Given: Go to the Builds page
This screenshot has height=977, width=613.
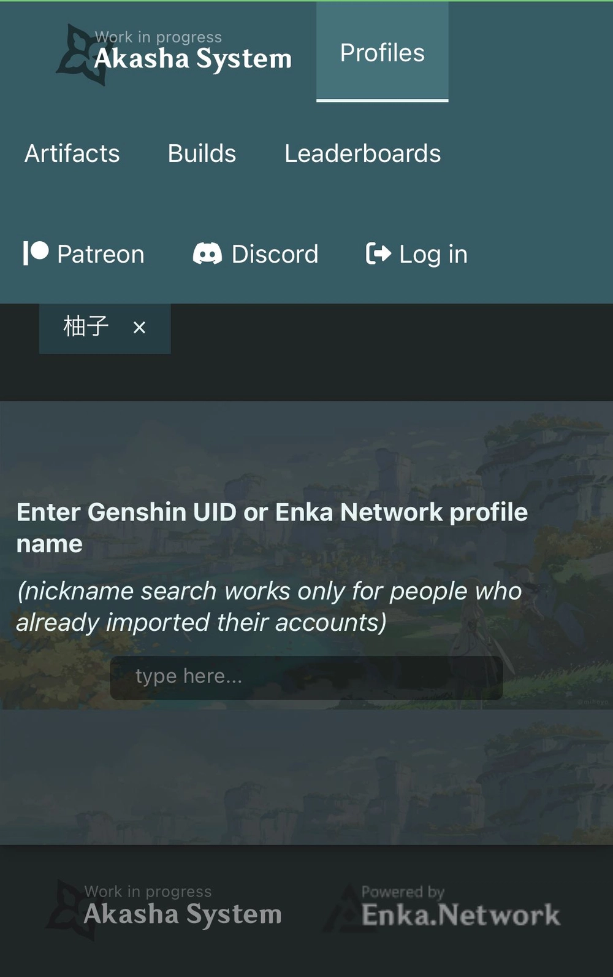Looking at the screenshot, I should click(202, 153).
